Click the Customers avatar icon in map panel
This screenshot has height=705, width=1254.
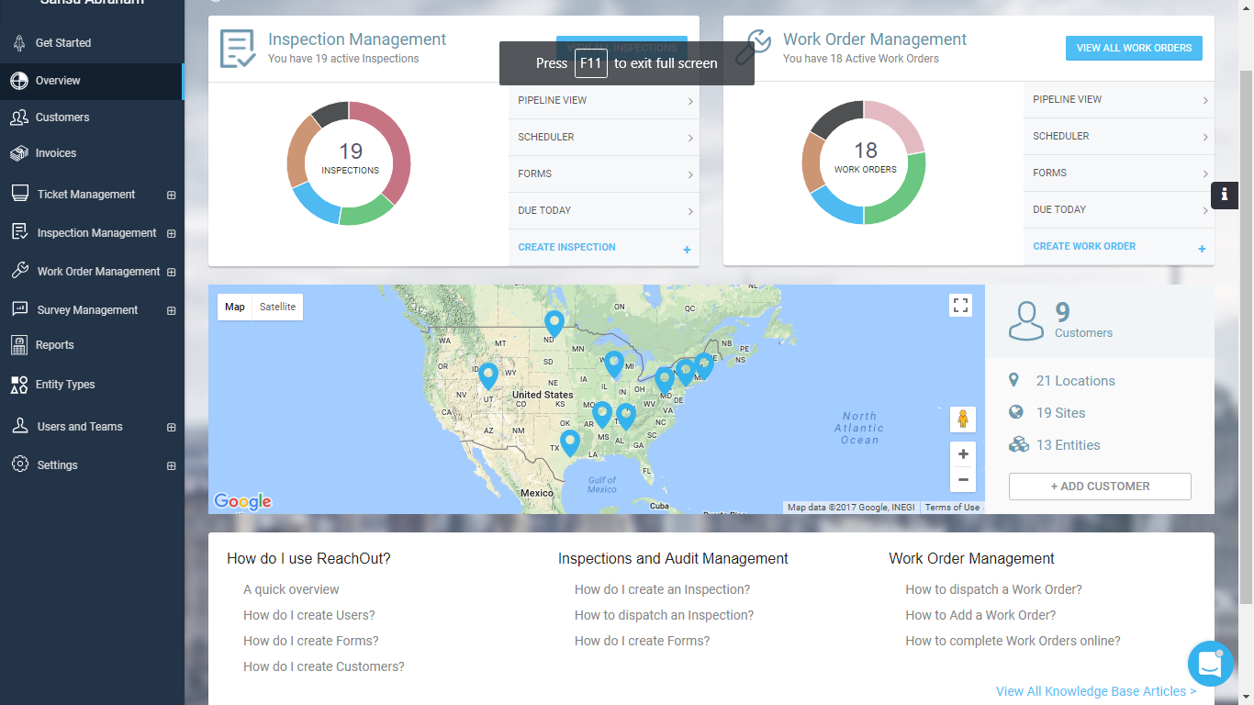tap(1025, 320)
